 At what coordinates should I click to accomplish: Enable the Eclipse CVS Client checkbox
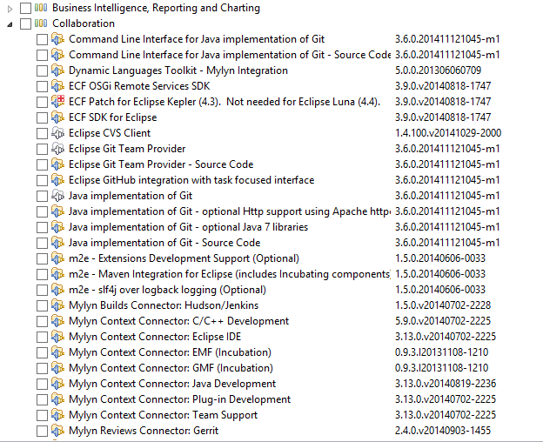[x=43, y=133]
